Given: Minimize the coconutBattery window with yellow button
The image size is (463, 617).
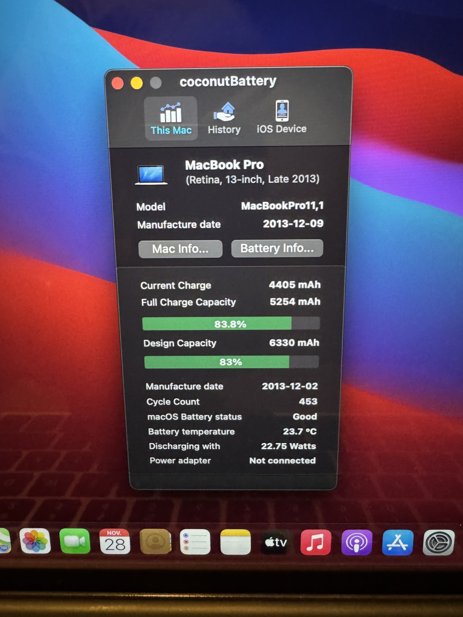Looking at the screenshot, I should click(137, 83).
